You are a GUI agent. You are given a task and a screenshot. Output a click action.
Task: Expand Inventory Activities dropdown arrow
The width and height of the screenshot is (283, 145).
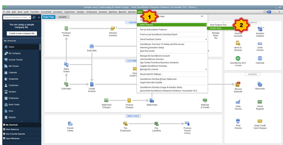[x=263, y=28]
